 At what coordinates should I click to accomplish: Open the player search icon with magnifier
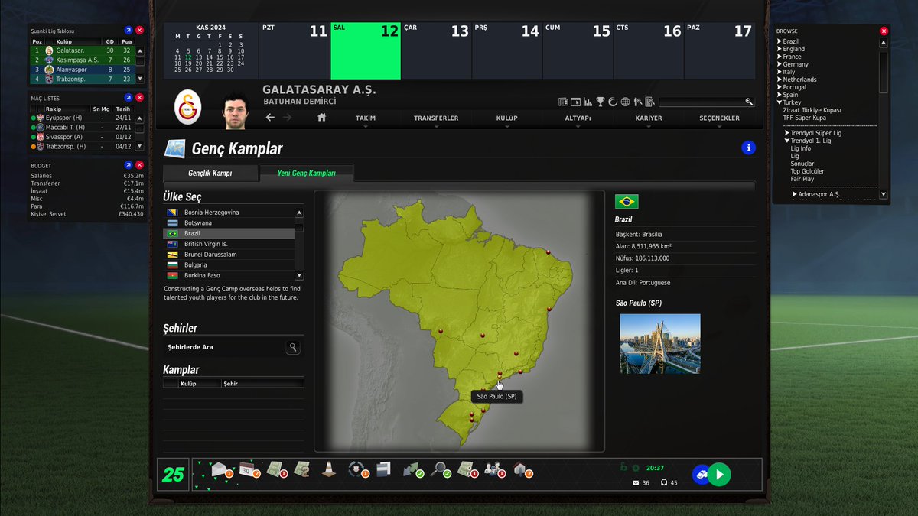638,102
